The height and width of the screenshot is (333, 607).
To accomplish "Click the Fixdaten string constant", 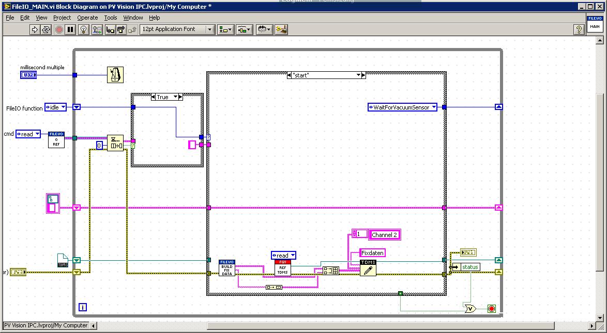I will (x=372, y=253).
